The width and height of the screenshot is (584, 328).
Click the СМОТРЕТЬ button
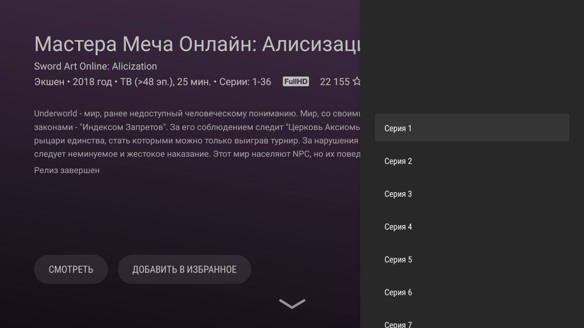coord(71,269)
